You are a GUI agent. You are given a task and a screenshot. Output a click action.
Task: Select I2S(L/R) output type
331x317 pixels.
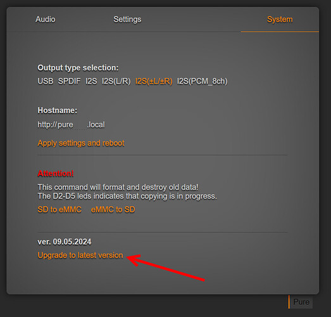[116, 81]
